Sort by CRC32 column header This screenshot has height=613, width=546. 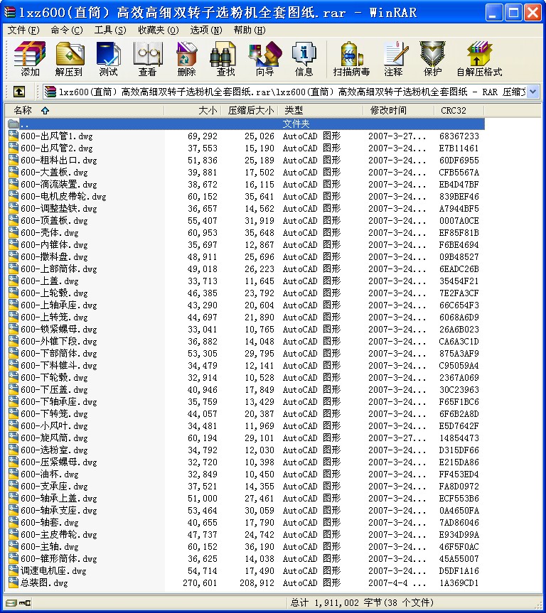click(x=459, y=110)
